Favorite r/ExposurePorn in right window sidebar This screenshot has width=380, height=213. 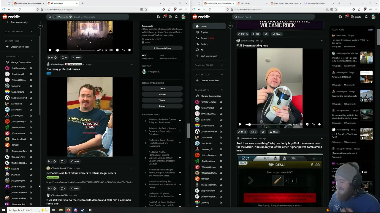(221, 191)
